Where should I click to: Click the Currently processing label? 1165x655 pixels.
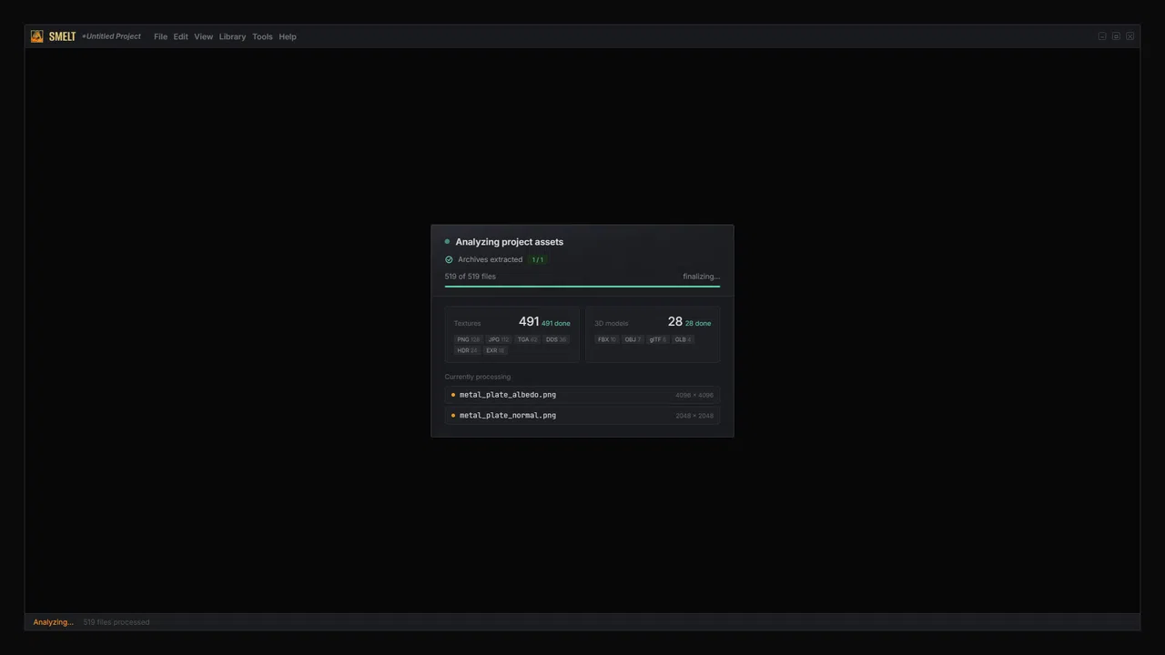coord(478,377)
